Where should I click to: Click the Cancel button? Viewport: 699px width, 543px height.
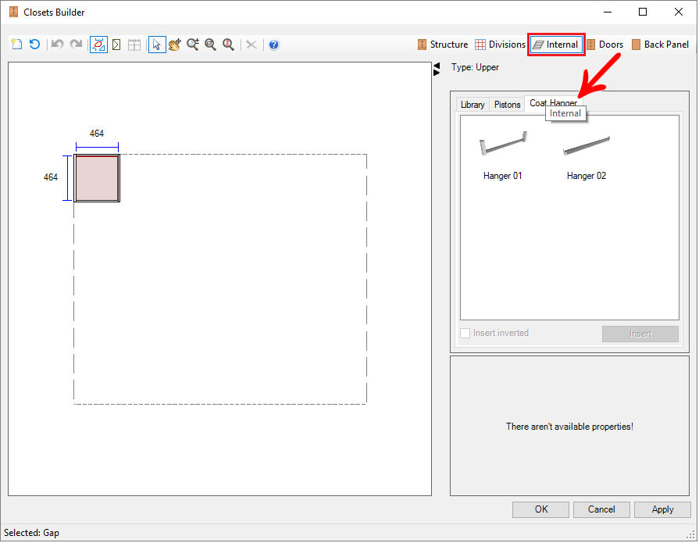pos(601,509)
